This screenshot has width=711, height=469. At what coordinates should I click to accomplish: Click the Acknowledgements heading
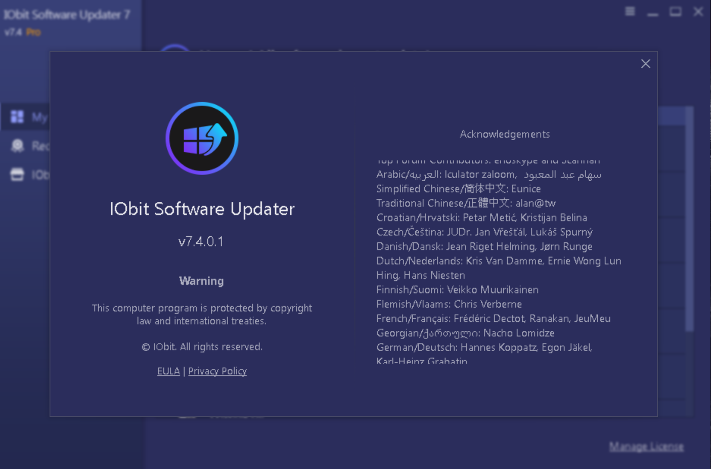505,134
